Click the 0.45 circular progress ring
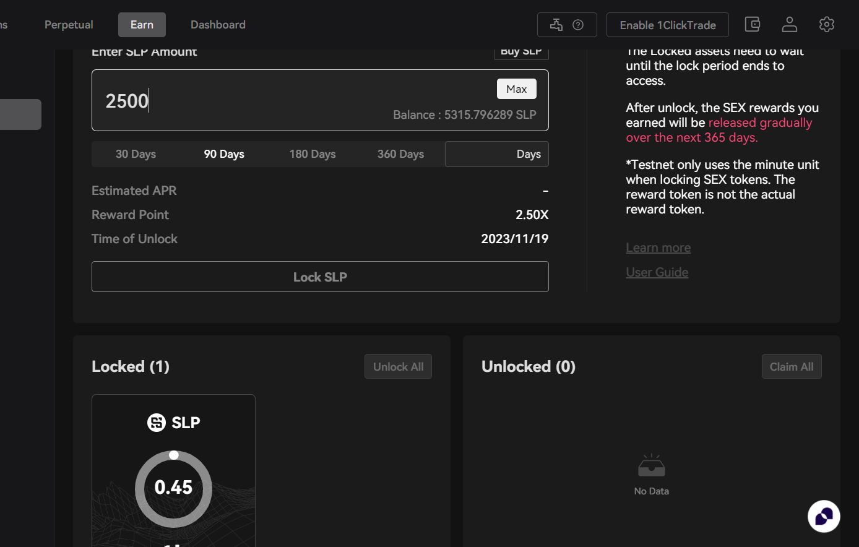Screen dimensions: 859x547 pos(173,489)
